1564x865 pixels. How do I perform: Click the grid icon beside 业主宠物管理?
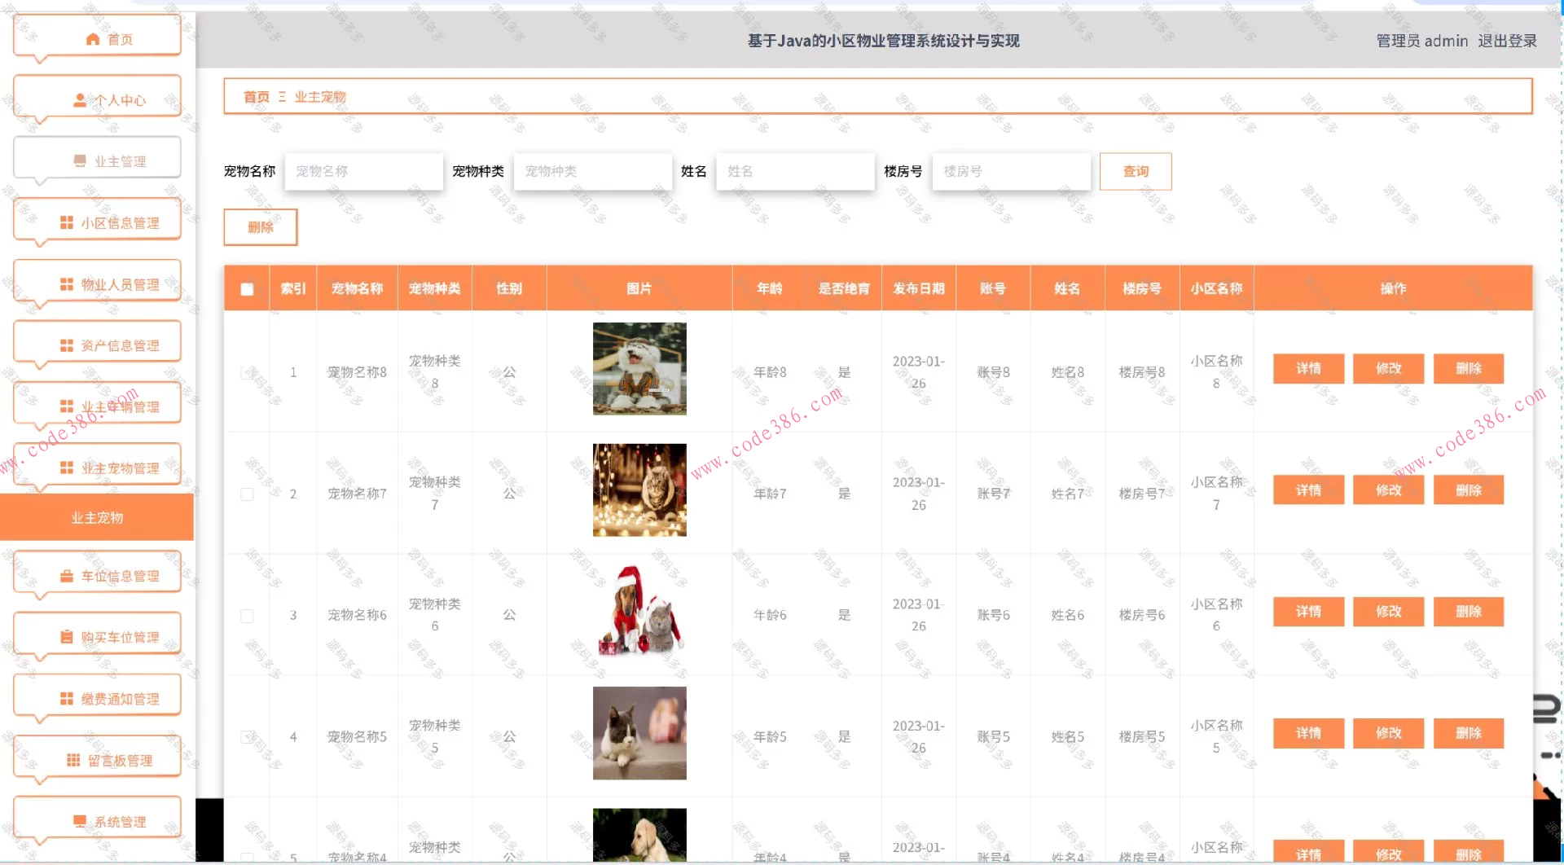[x=67, y=468]
